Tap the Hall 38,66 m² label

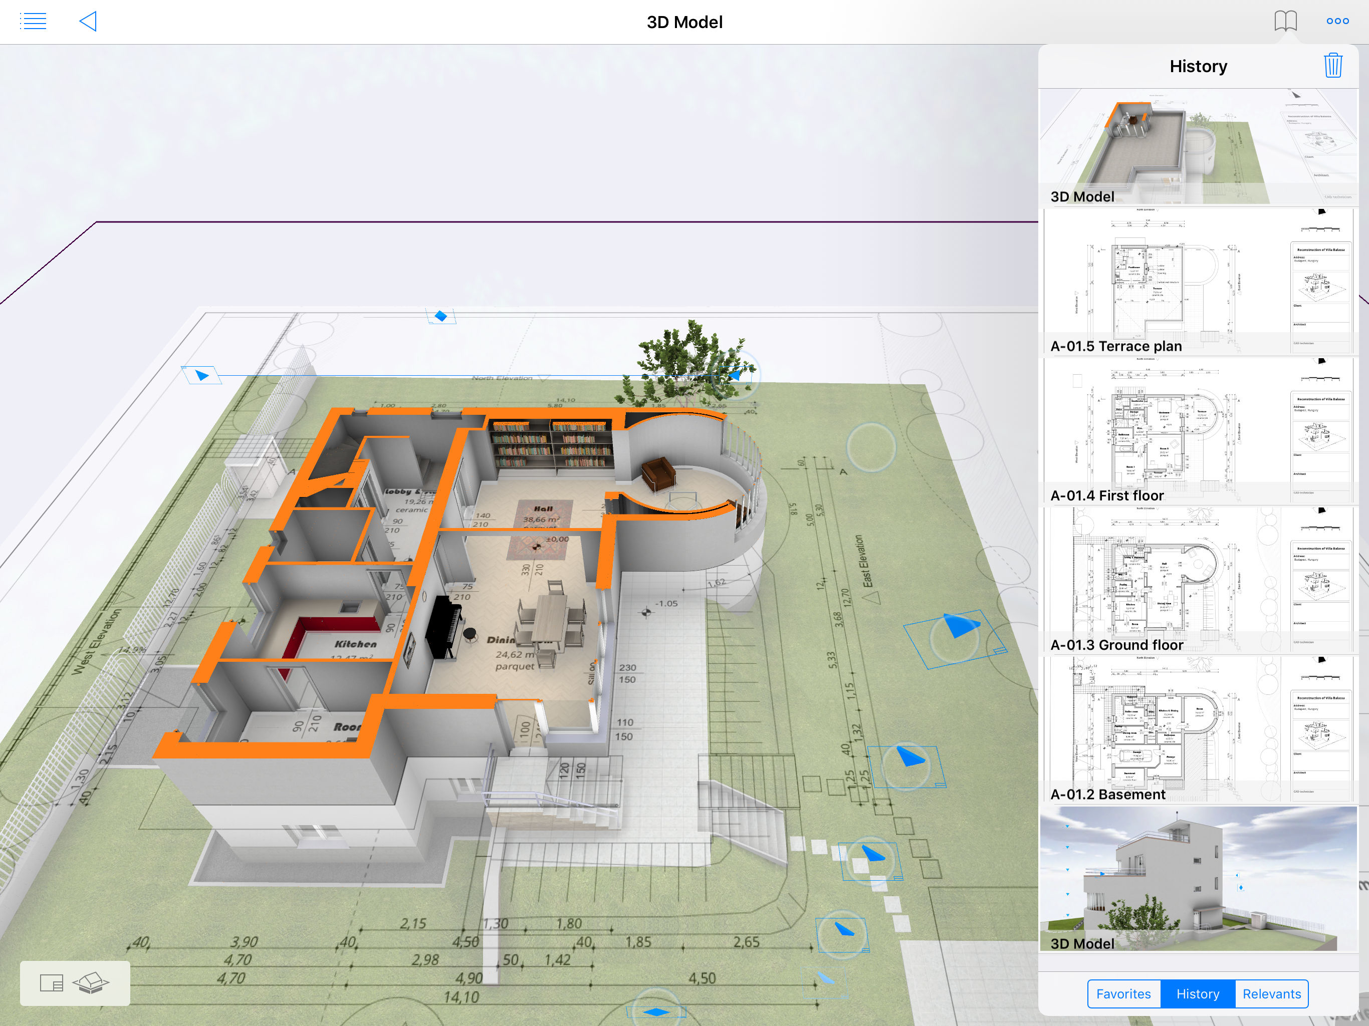tap(542, 514)
